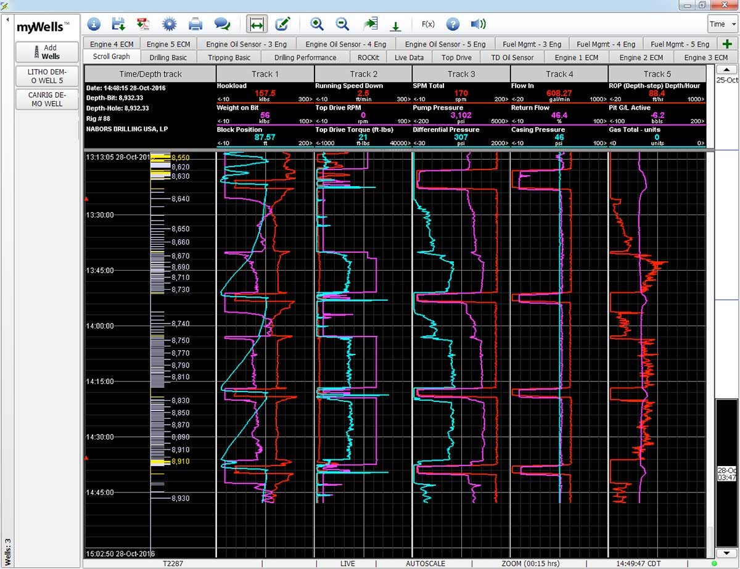The width and height of the screenshot is (740, 569).
Task: Open the Time dropdown menu
Action: pyautogui.click(x=722, y=24)
